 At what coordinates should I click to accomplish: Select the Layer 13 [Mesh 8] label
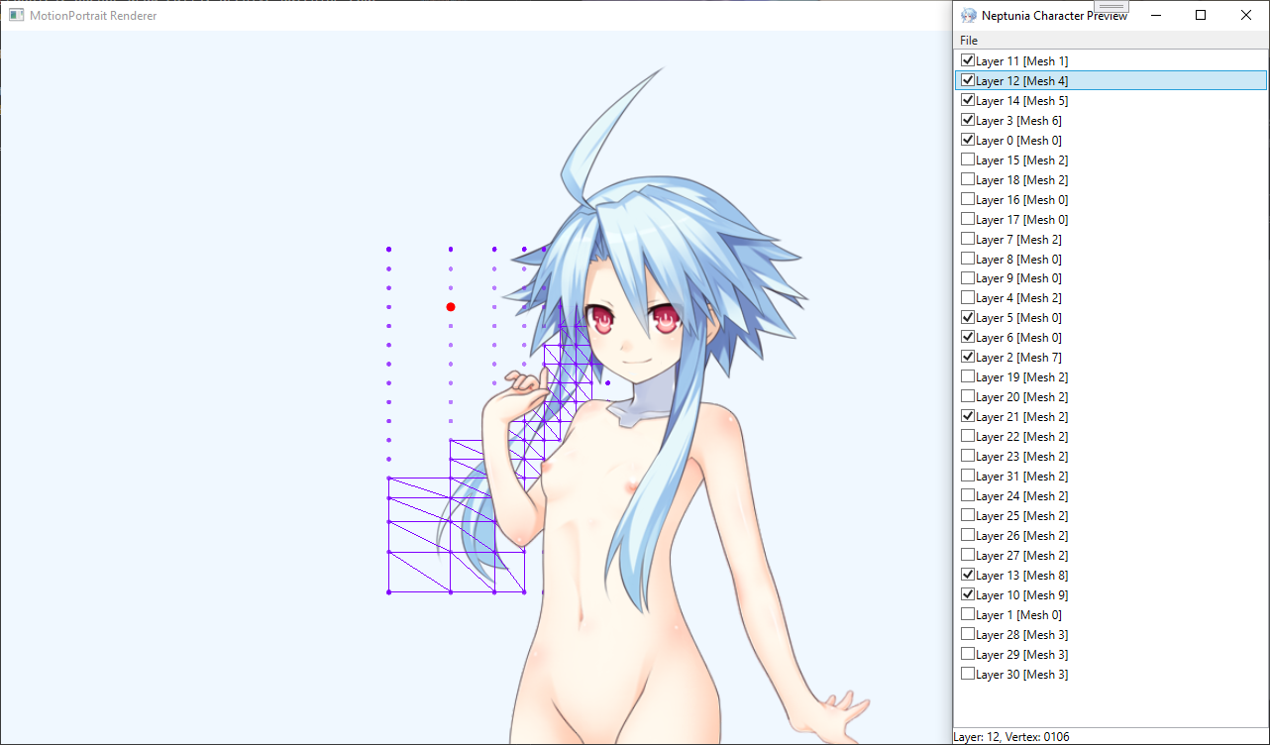[1021, 576]
